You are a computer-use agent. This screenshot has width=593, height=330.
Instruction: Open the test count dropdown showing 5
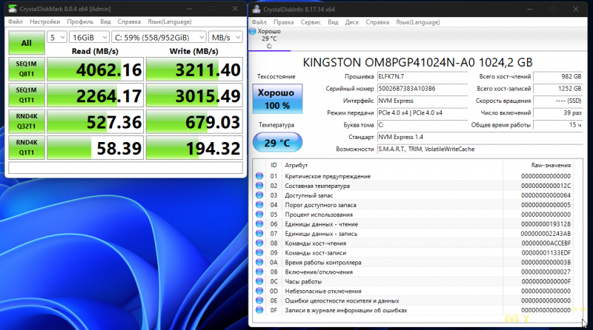[x=57, y=38]
